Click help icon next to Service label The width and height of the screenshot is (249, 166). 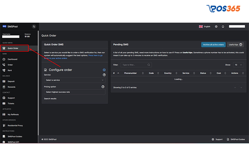tap(104, 75)
